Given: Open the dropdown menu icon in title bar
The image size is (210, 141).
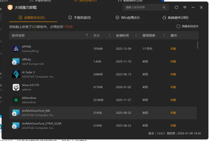Looking at the screenshot, I should coord(185,7).
